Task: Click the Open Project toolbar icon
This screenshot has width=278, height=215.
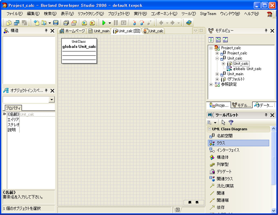Action: coord(74,23)
